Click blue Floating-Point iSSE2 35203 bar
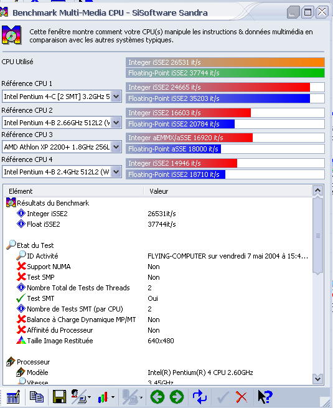The height and width of the screenshot is (408, 333). coord(218,98)
